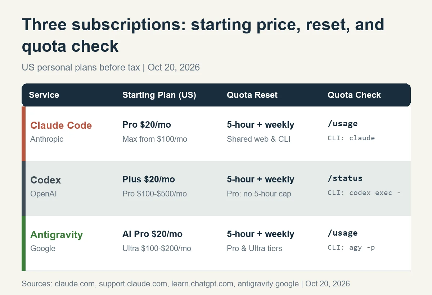
Task: Click the green Antigravity color bar
Action: coord(23,243)
